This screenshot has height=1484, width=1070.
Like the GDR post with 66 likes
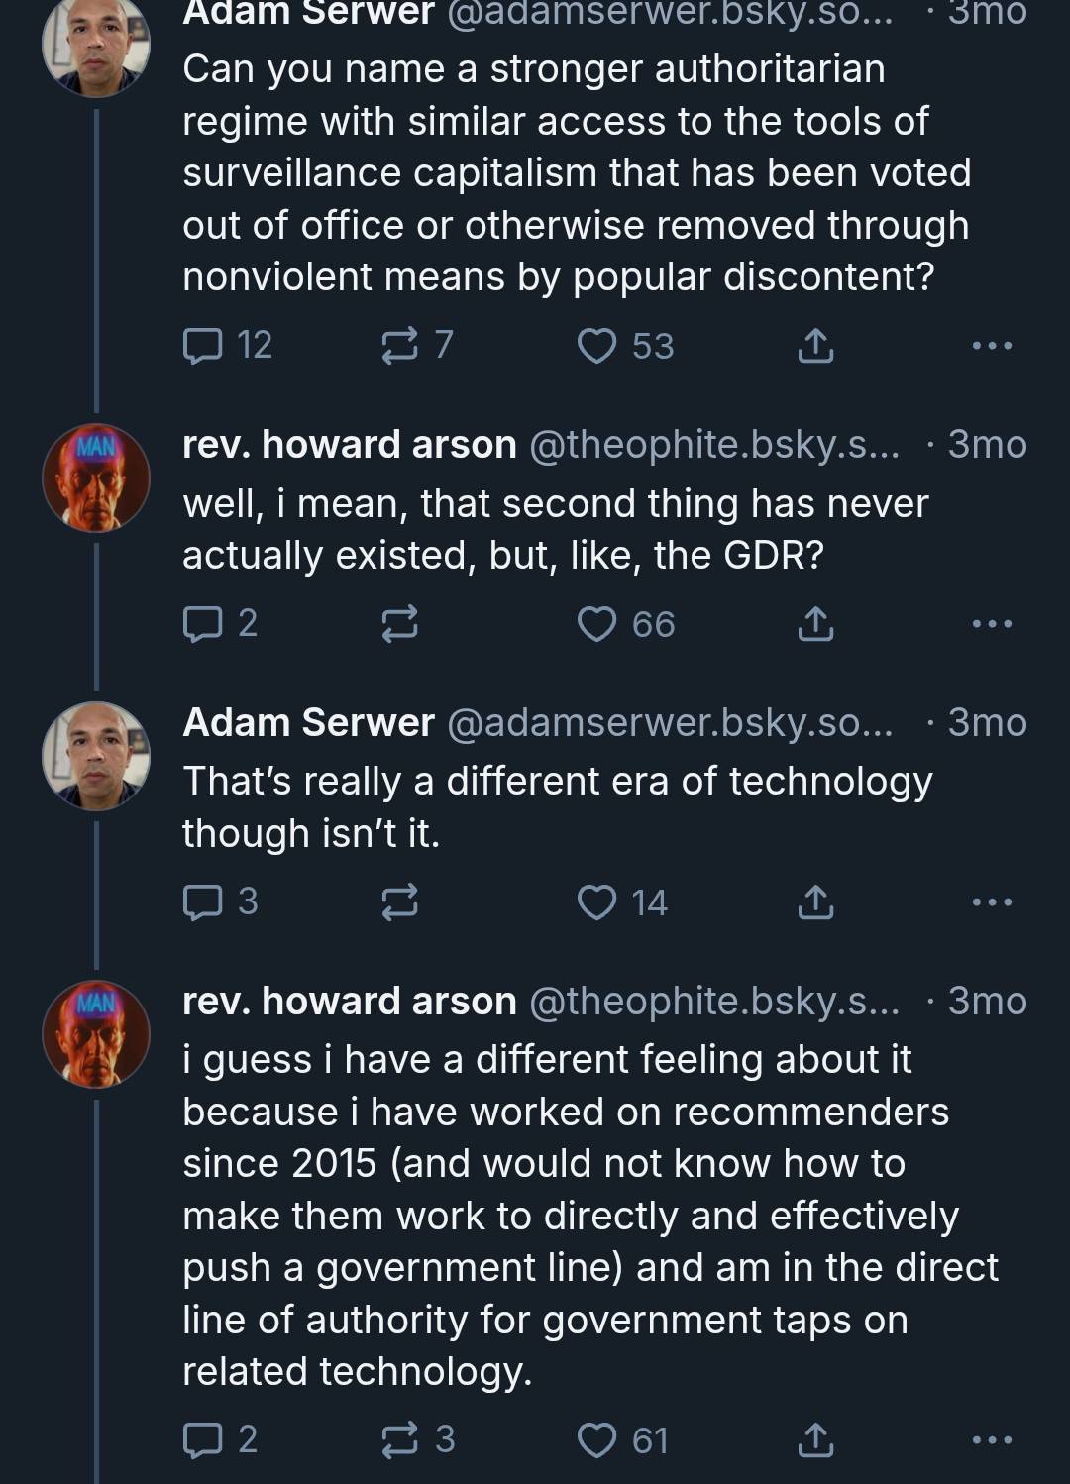click(597, 624)
